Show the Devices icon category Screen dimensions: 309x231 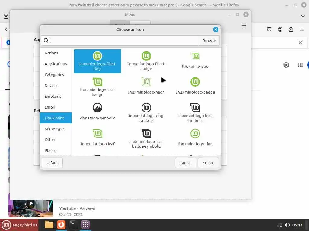tap(56, 85)
